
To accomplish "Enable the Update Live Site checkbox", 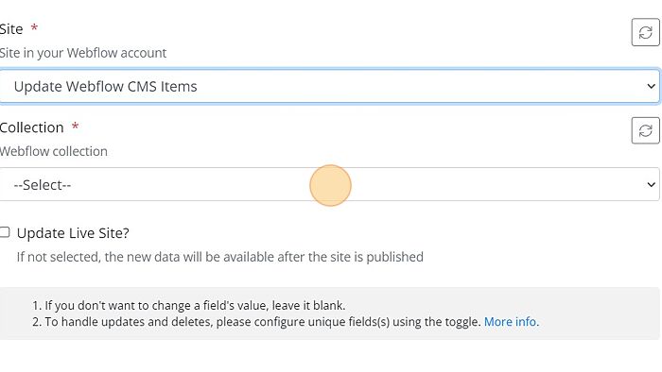I will 5,232.
